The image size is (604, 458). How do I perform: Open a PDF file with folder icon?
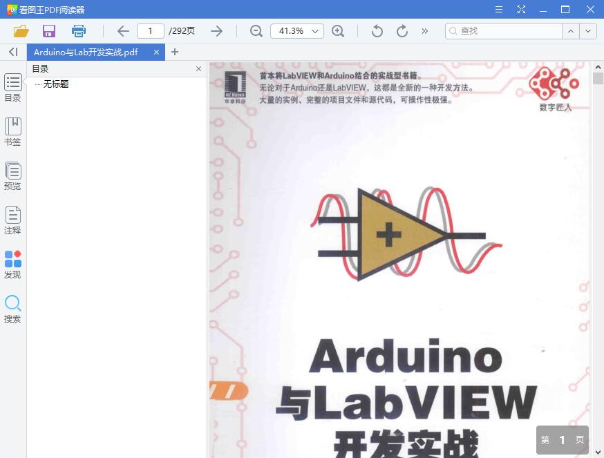21,31
